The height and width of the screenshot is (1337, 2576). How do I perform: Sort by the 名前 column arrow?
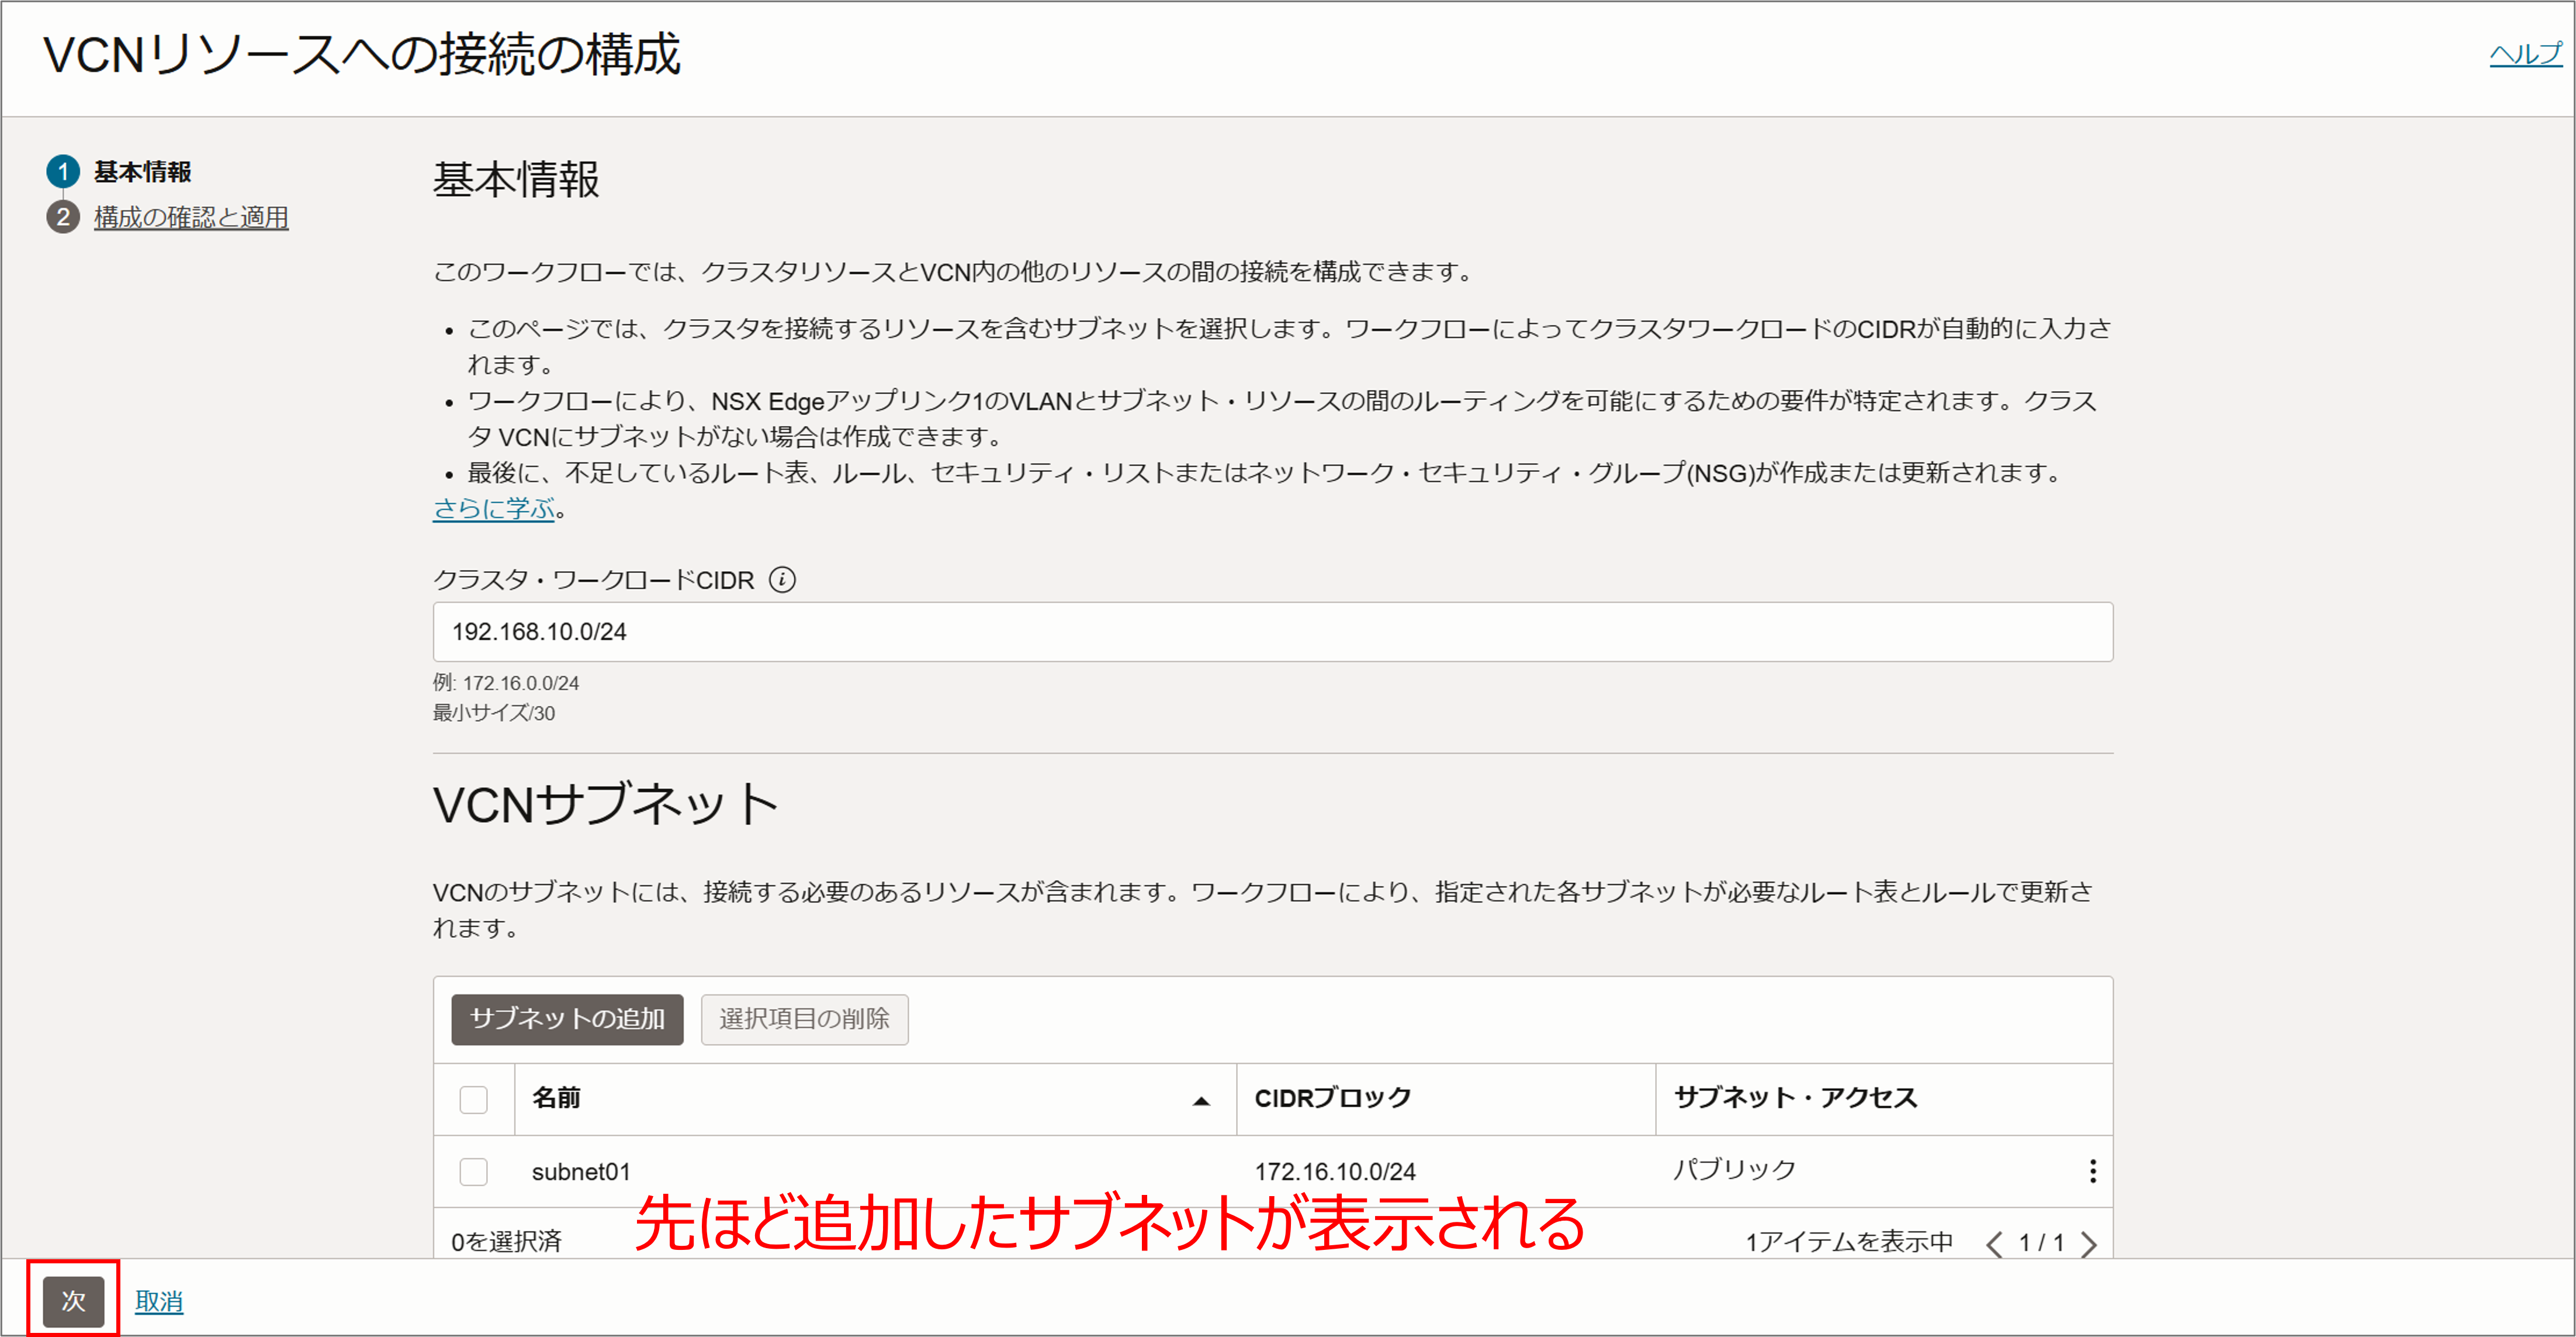[1201, 1100]
